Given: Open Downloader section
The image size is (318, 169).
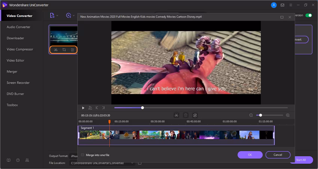Looking at the screenshot, I should [x=15, y=38].
